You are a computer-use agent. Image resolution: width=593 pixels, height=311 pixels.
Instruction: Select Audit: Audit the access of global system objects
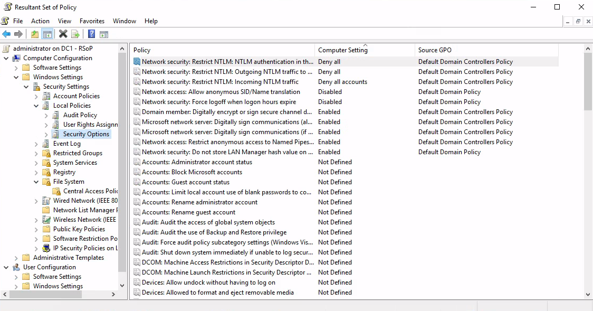click(208, 222)
